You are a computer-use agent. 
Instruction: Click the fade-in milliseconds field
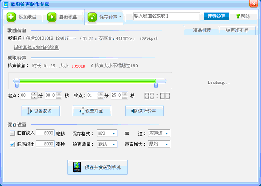tap(45, 133)
